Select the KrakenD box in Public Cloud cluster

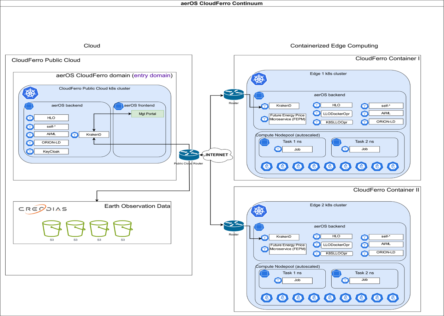[x=94, y=134]
